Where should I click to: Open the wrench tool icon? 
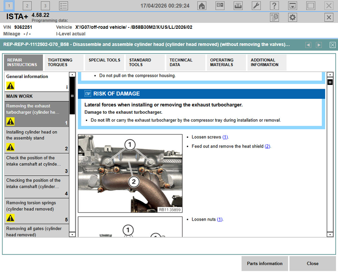pyautogui.click(x=256, y=6)
